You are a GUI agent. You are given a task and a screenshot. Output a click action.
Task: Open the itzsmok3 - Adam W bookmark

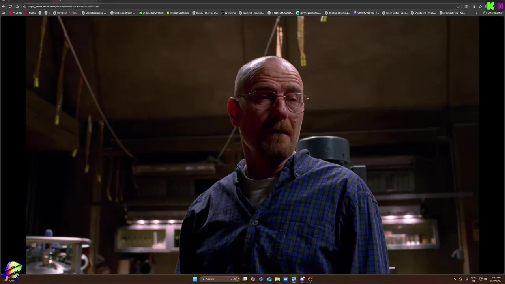click(251, 13)
